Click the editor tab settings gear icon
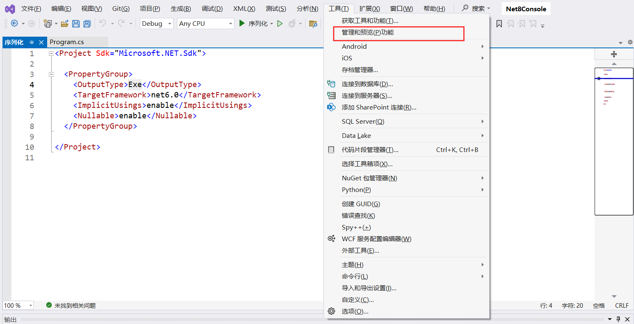The image size is (634, 324). (630, 42)
